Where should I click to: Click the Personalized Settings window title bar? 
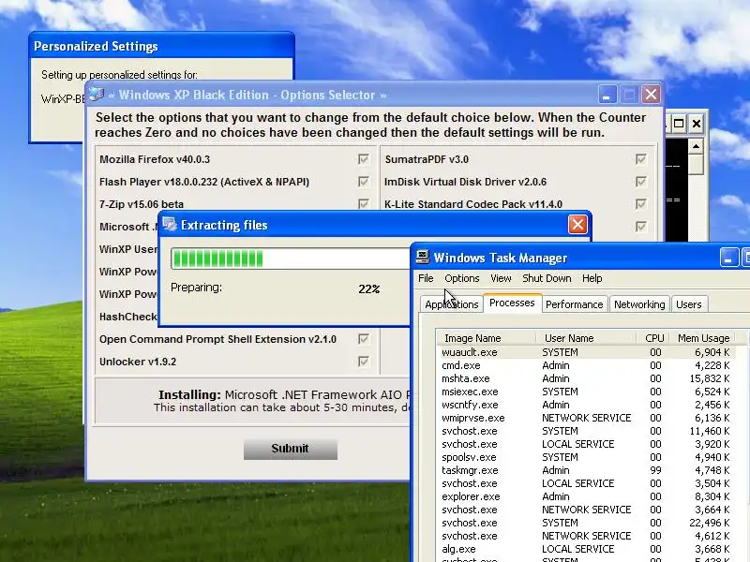tap(161, 46)
